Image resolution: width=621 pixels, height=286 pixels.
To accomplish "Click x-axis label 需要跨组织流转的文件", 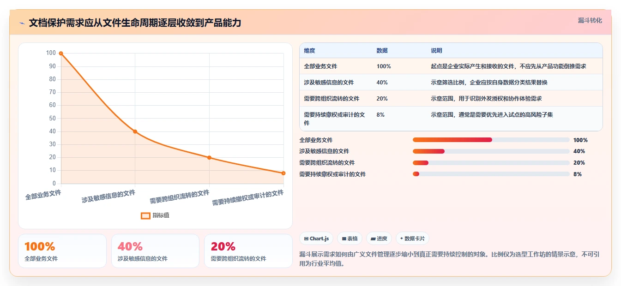I will click(x=180, y=197).
